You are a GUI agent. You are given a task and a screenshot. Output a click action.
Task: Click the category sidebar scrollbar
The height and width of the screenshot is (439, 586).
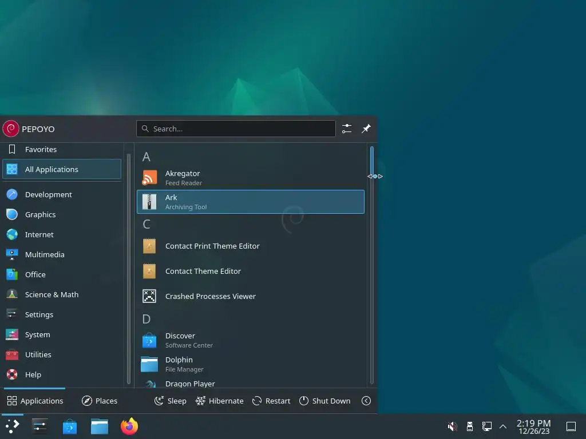129,269
